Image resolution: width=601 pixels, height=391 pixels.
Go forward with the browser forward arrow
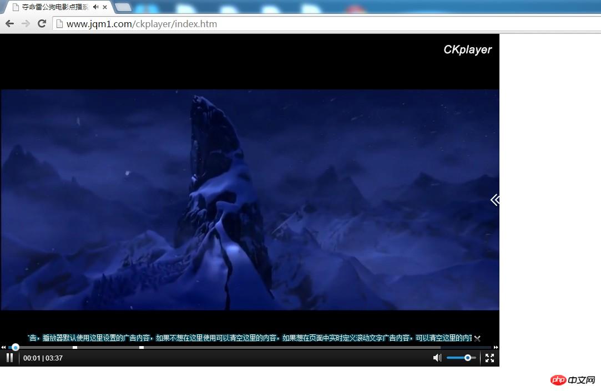(26, 24)
